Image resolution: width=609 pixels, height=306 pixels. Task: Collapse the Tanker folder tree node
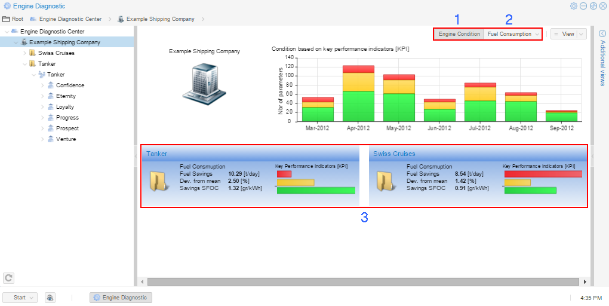coord(25,64)
